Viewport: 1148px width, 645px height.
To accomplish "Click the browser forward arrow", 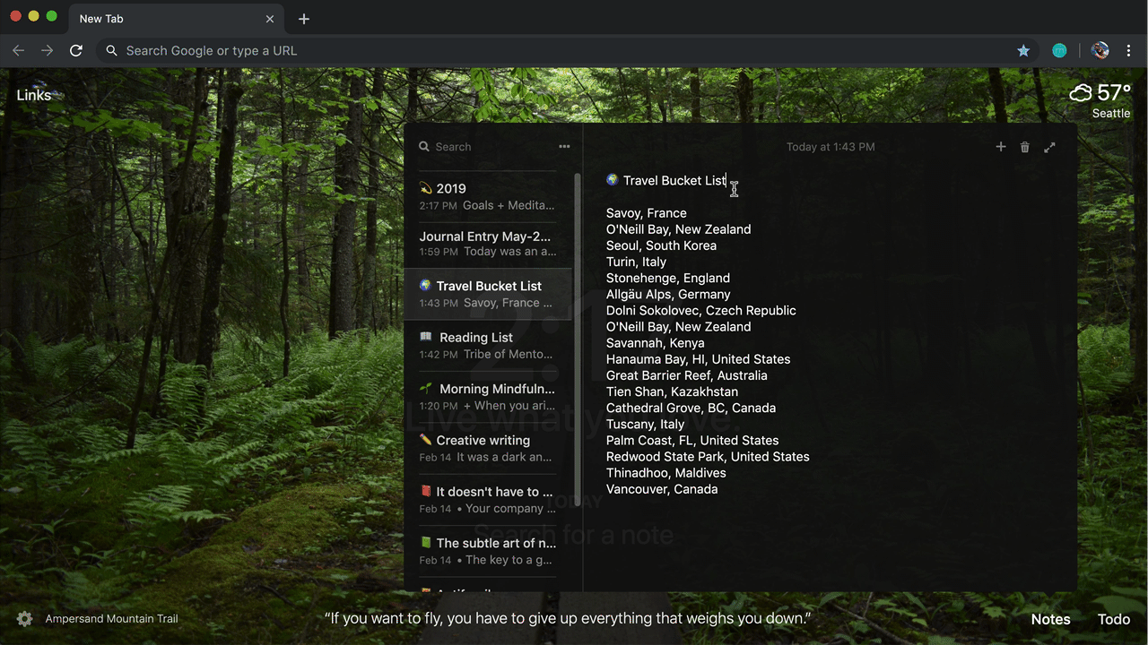I will point(47,51).
